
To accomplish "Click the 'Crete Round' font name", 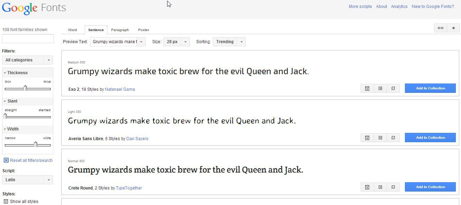I will point(81,188).
